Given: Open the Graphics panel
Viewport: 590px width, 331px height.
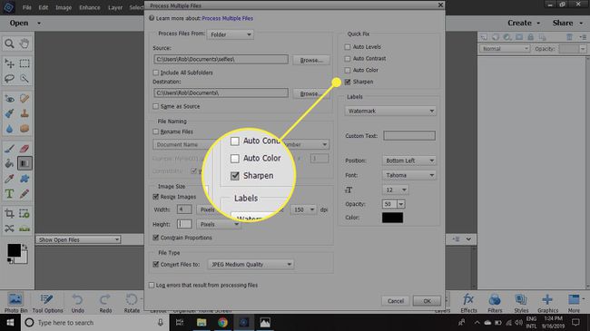Looking at the screenshot, I should coord(547,303).
